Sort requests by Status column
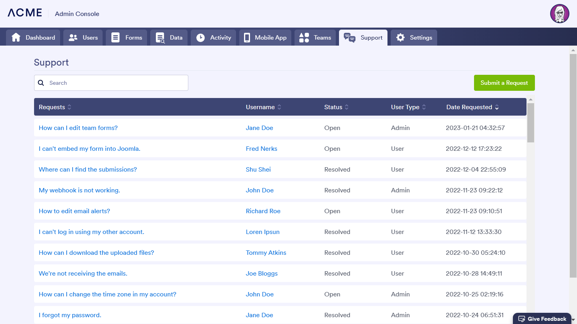Viewport: 577px width, 324px height. [x=347, y=107]
